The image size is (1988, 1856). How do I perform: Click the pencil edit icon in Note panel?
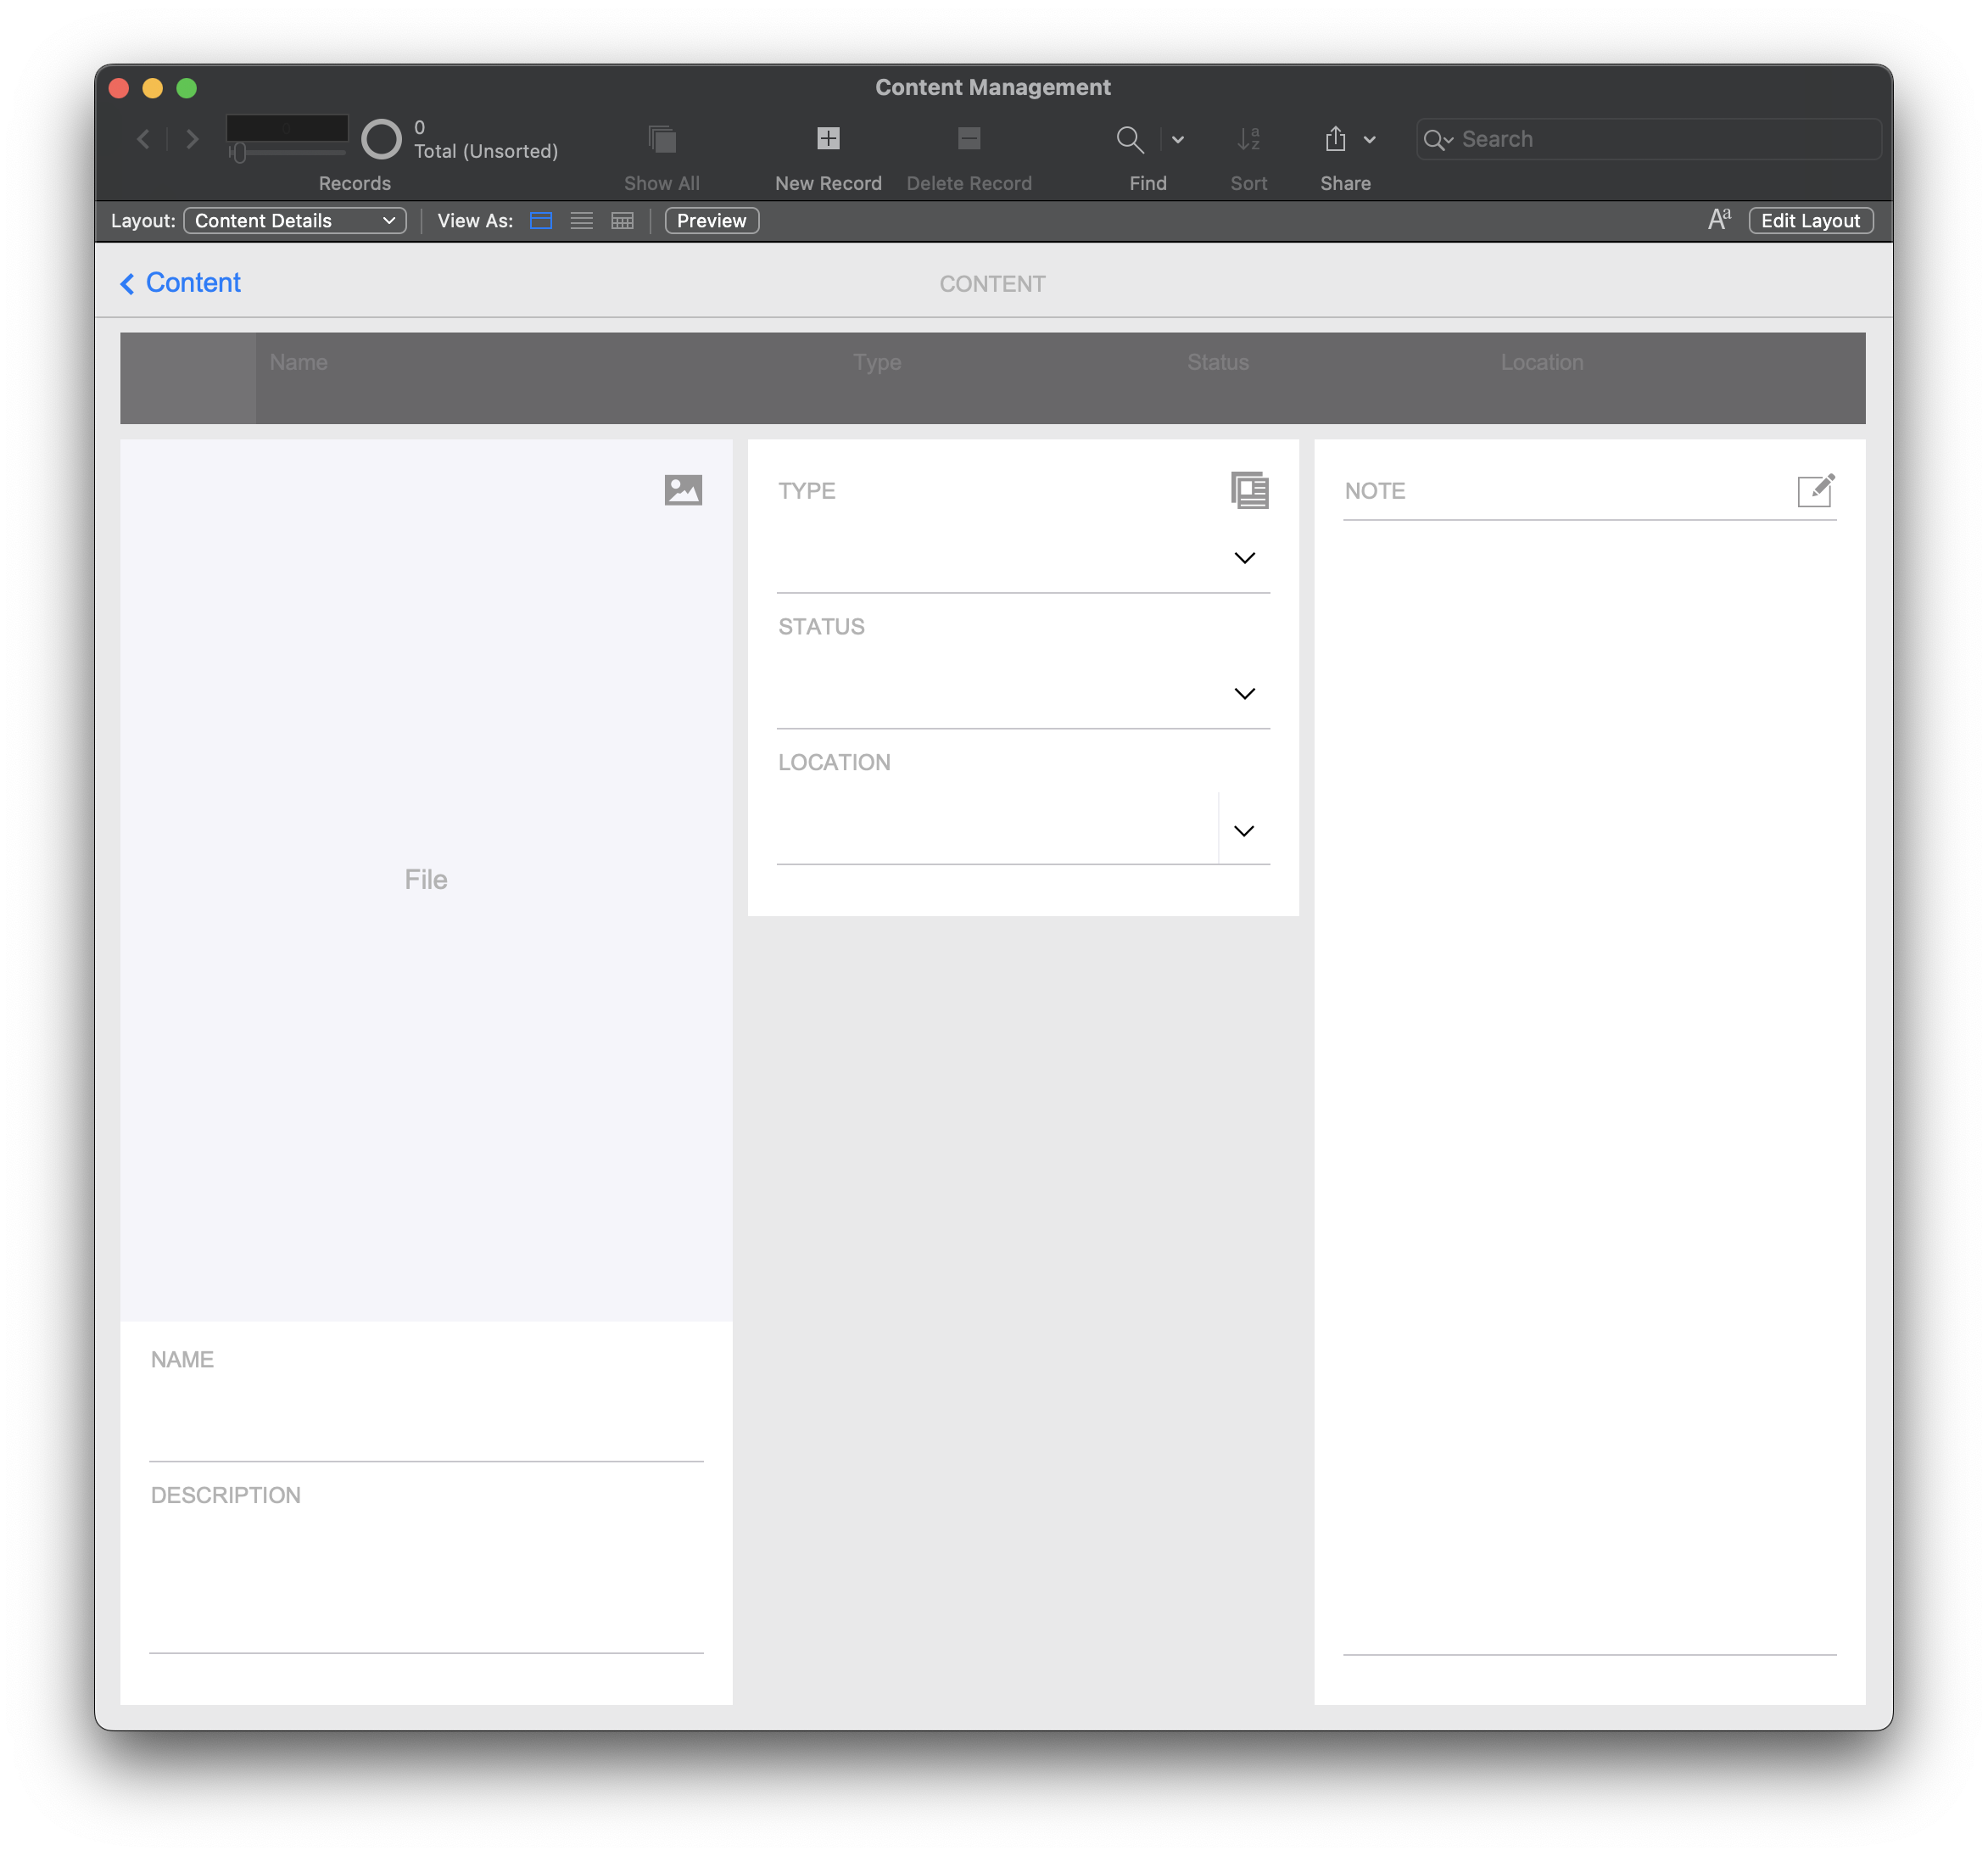click(x=1817, y=490)
